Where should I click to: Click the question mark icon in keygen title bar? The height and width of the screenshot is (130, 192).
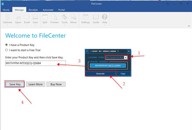(87, 51)
